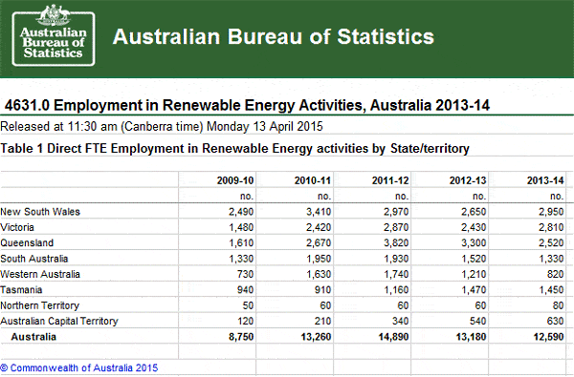Screen dimensions: 574x377
Task: Click Western Australia 2010-11 value 1,630
Action: (319, 274)
